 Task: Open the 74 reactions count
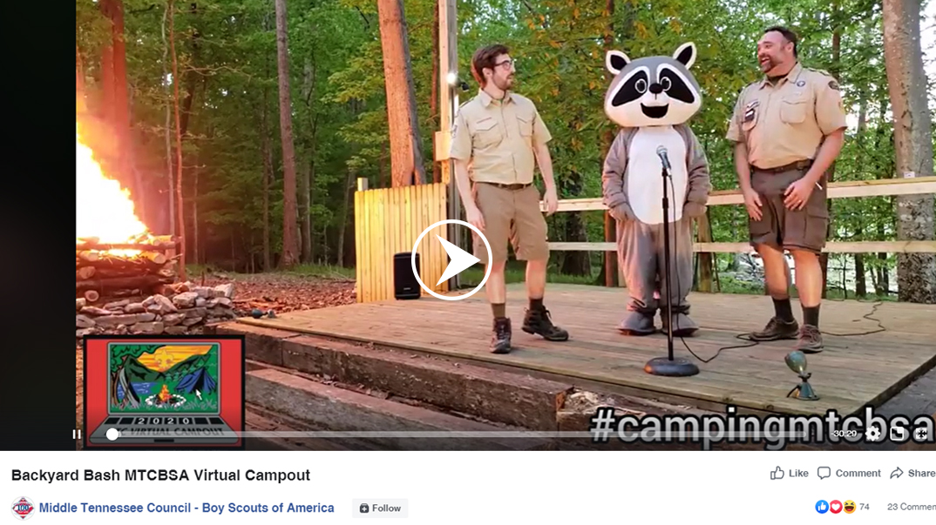tap(865, 507)
